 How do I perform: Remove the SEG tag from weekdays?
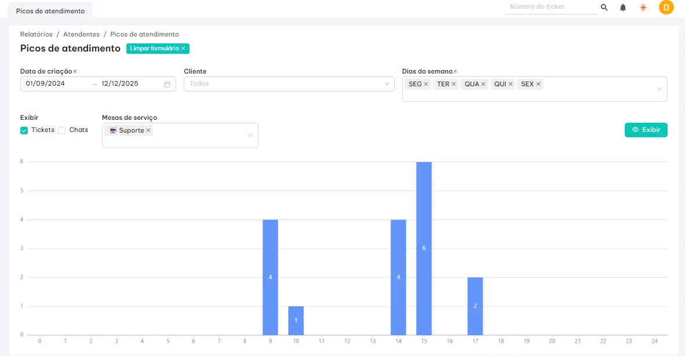[x=426, y=84]
